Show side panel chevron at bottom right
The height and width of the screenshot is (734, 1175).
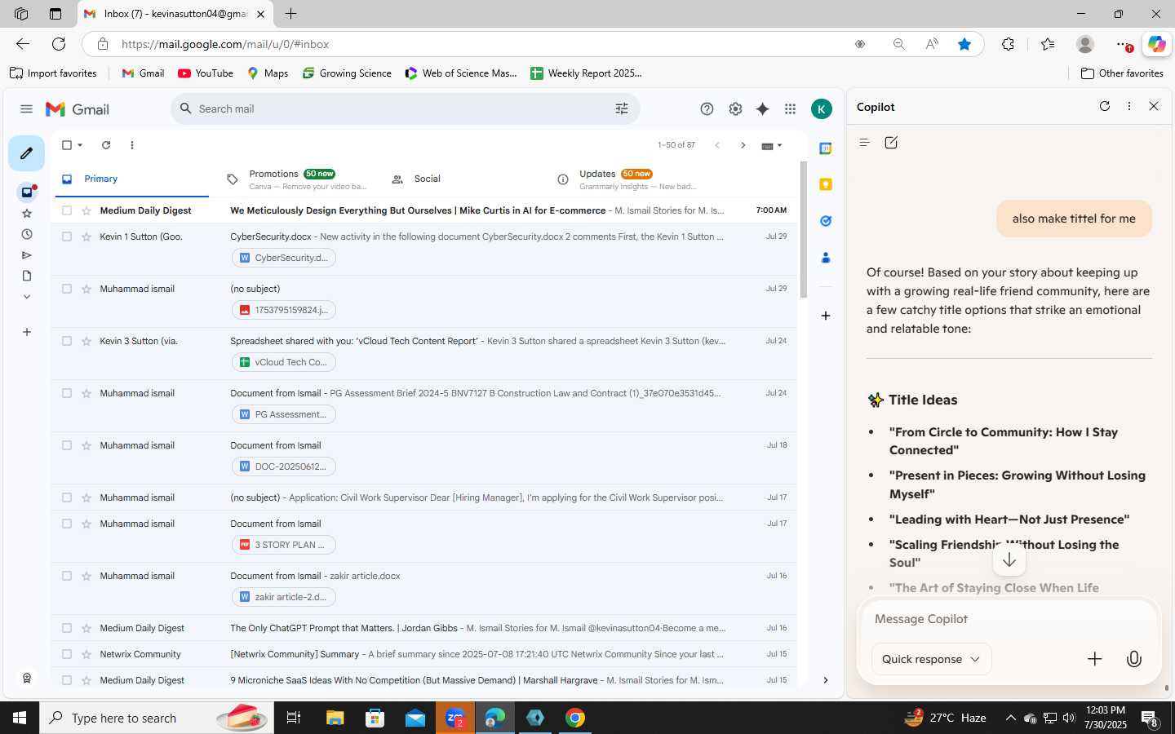[x=825, y=680]
